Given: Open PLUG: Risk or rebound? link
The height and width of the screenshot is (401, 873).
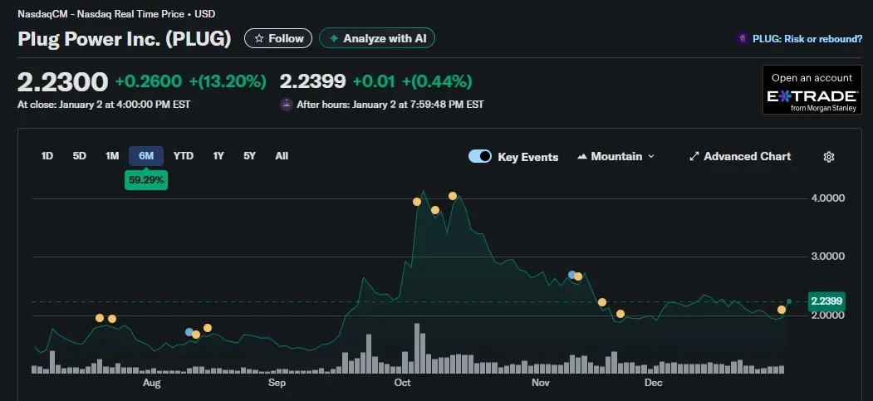Looking at the screenshot, I should coord(807,39).
